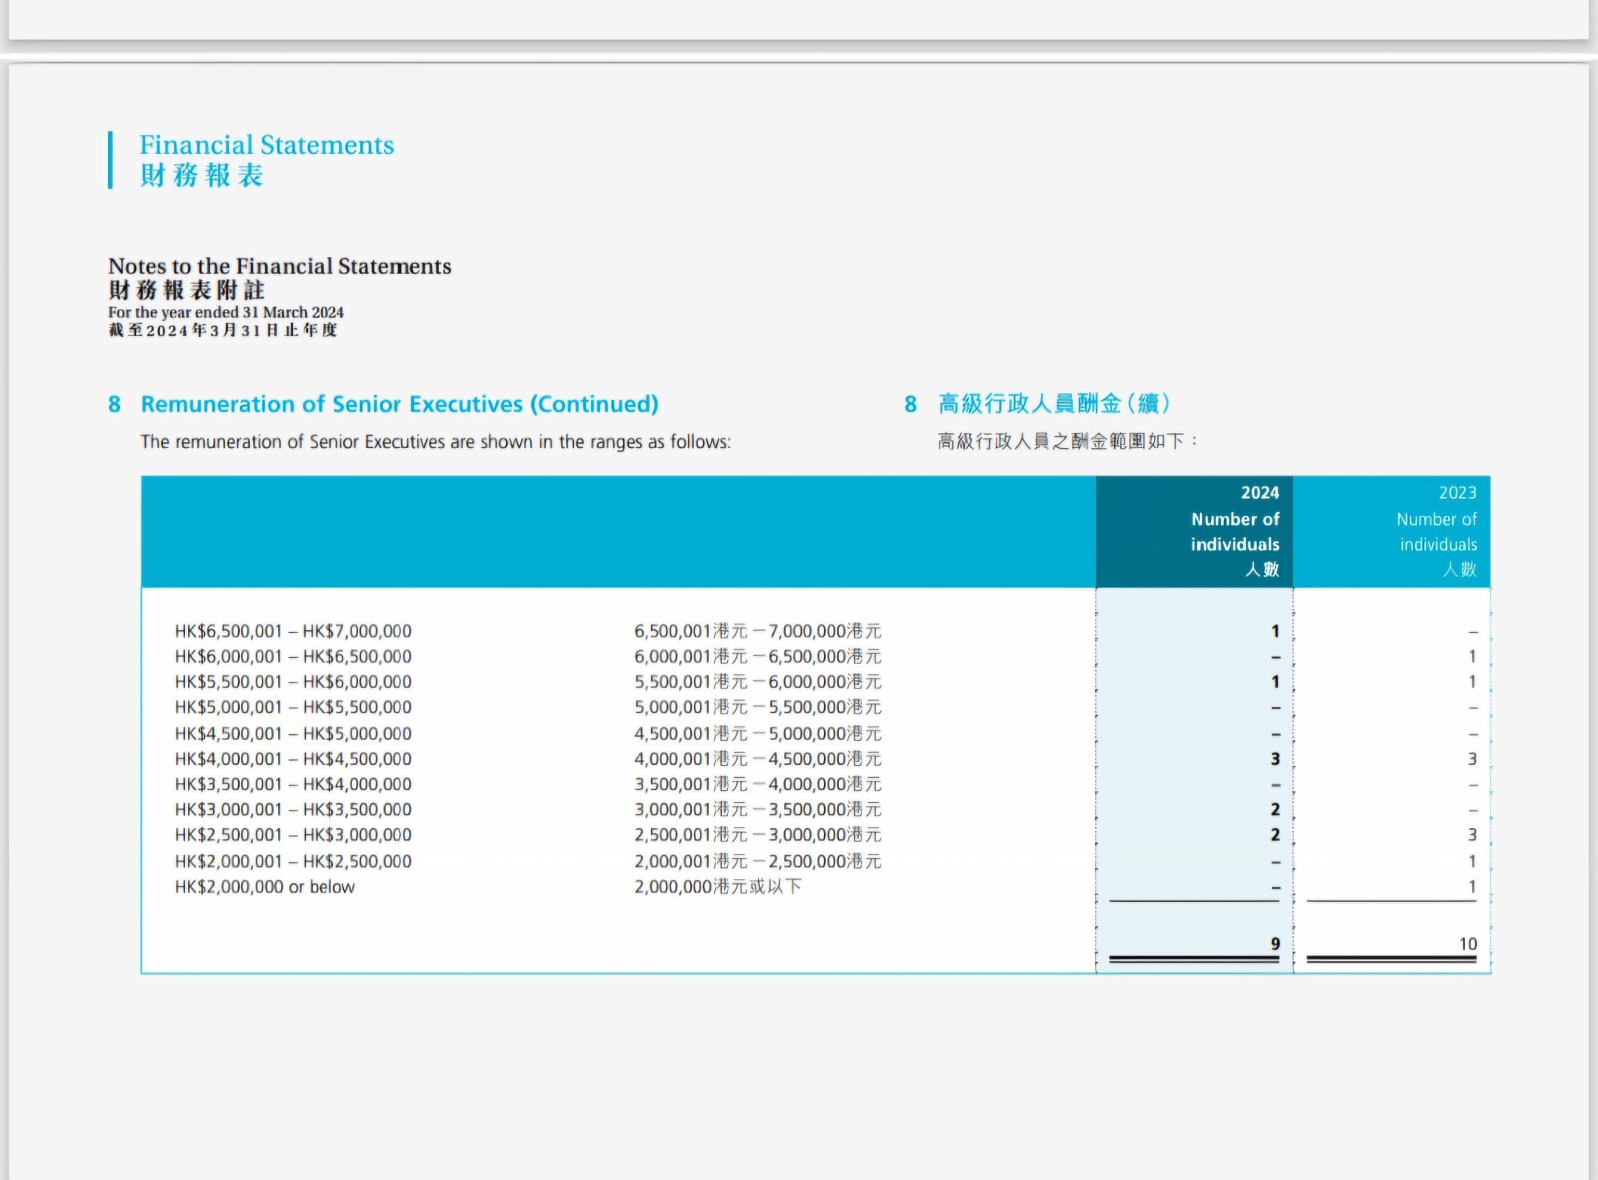Click the 'Financial Statements' page heading
Screen dimensions: 1598x1180
pos(266,145)
